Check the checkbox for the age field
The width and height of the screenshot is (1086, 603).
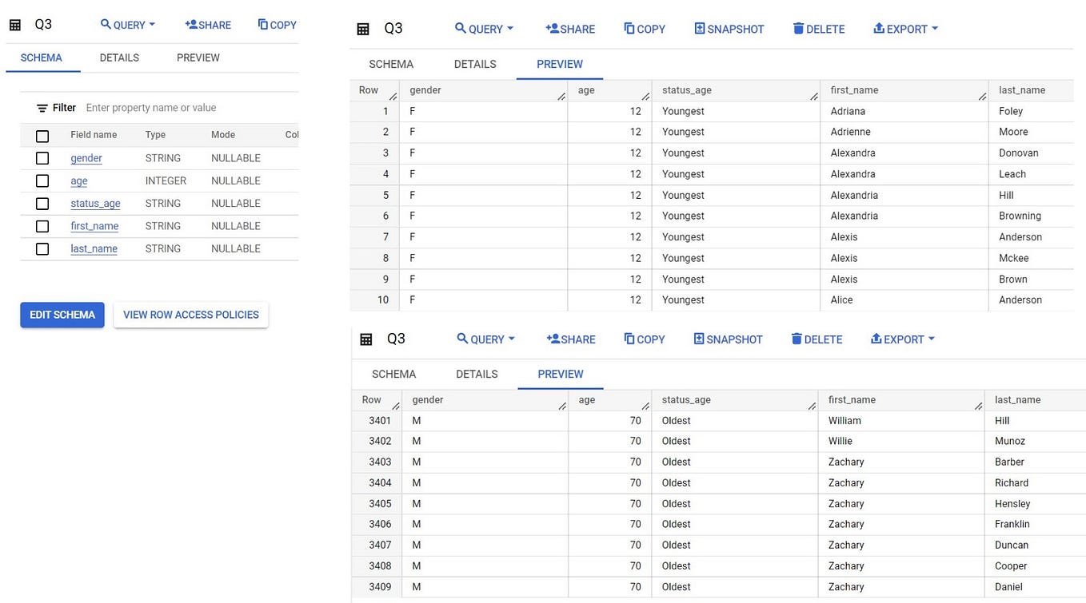[x=42, y=181]
